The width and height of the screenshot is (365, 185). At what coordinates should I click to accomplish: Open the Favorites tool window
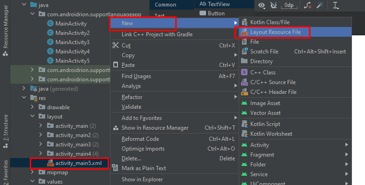pyautogui.click(x=5, y=172)
